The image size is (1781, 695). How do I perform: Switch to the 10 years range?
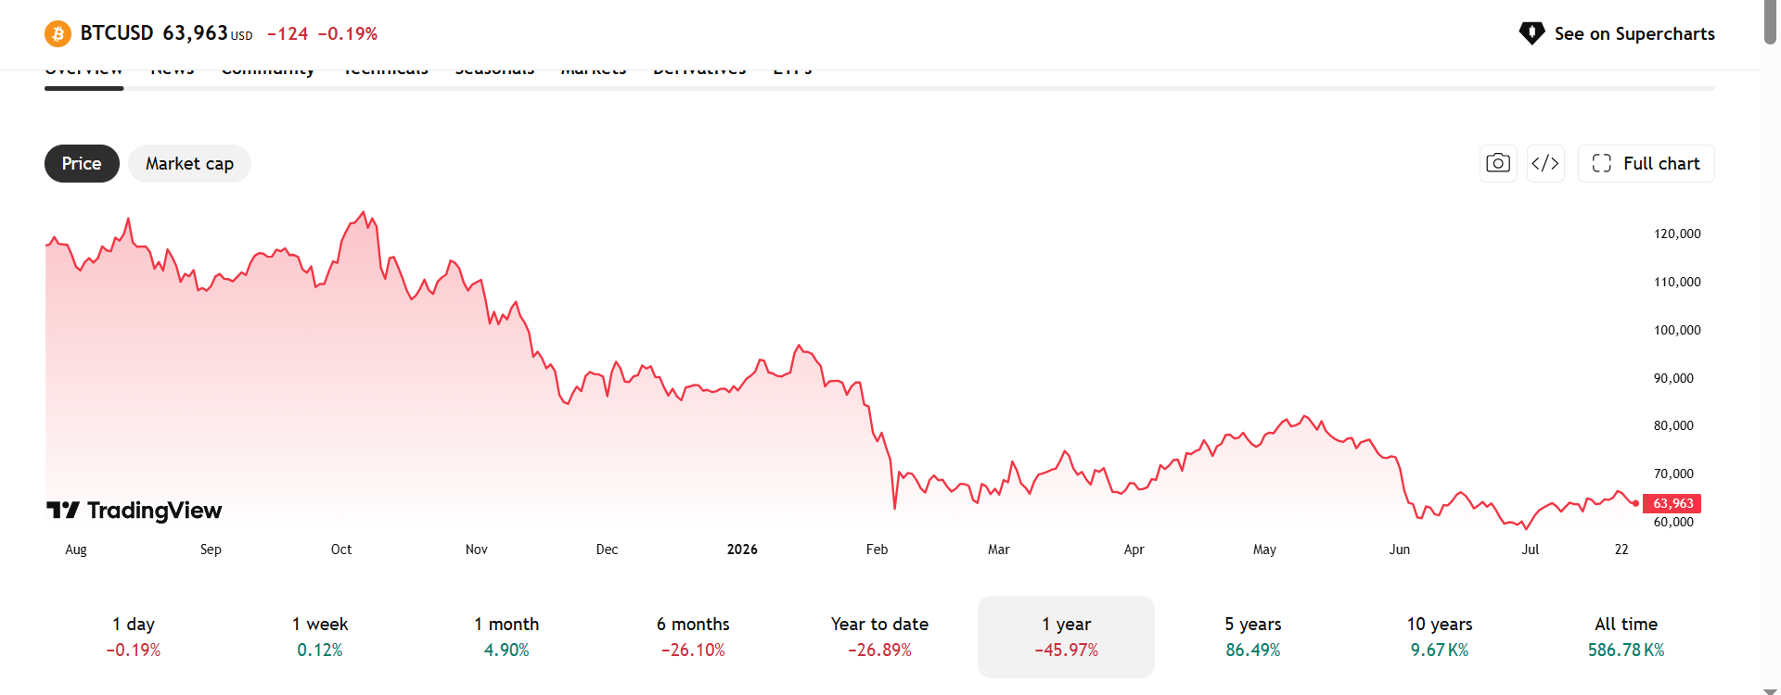1440,637
